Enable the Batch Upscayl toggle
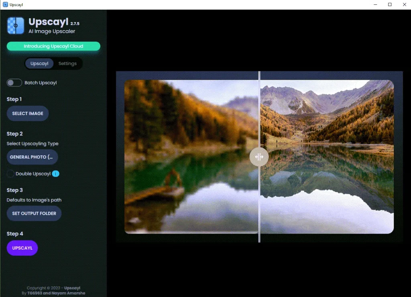The width and height of the screenshot is (411, 297). (x=14, y=83)
